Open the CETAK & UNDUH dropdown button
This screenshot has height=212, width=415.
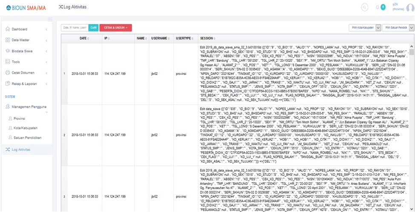point(115,28)
